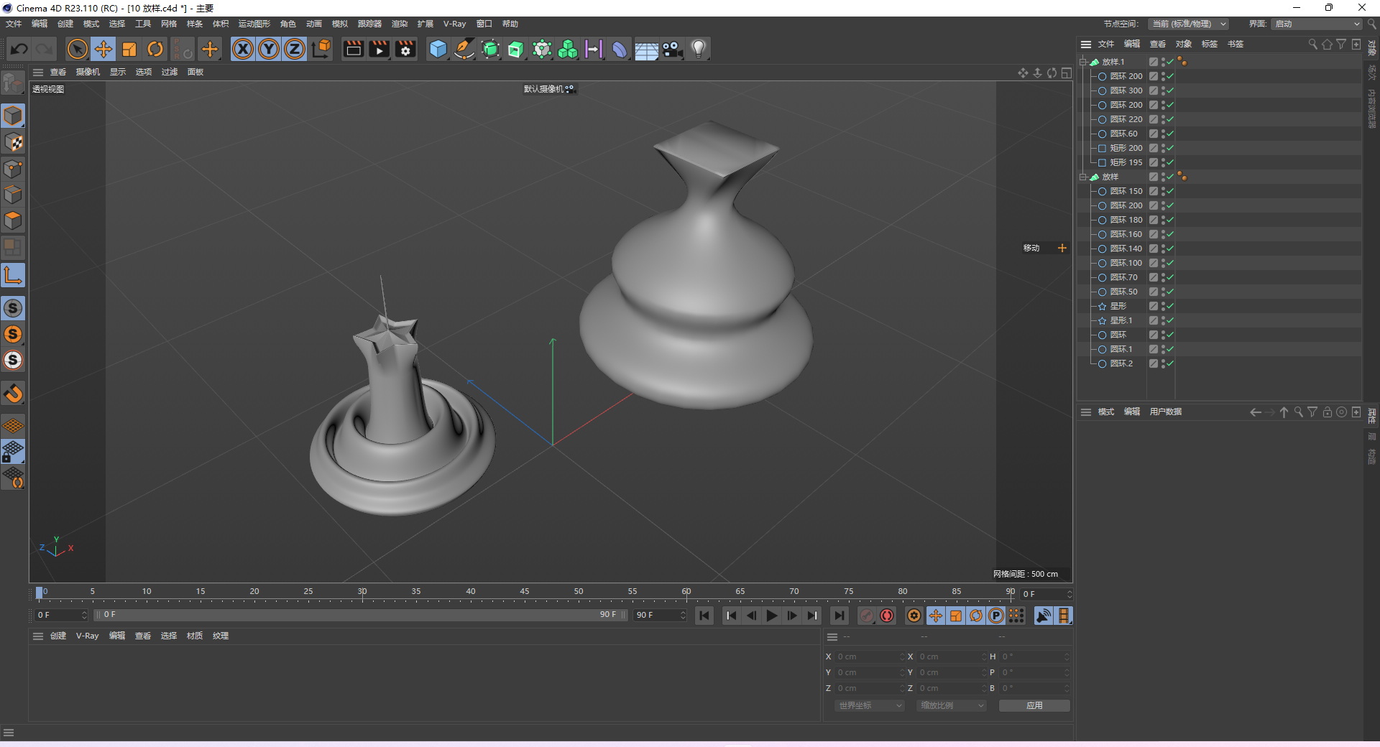Viewport: 1380px width, 747px height.
Task: Open the 缩放比例 dropdown
Action: 951,705
